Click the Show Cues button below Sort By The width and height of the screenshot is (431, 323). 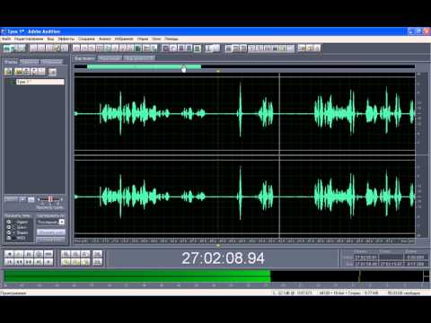[51, 232]
